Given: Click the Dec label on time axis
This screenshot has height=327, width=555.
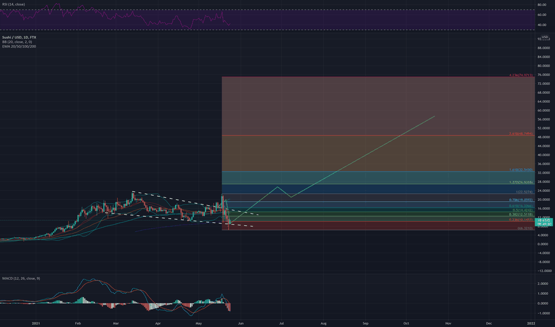Looking at the screenshot, I should pyautogui.click(x=489, y=323).
